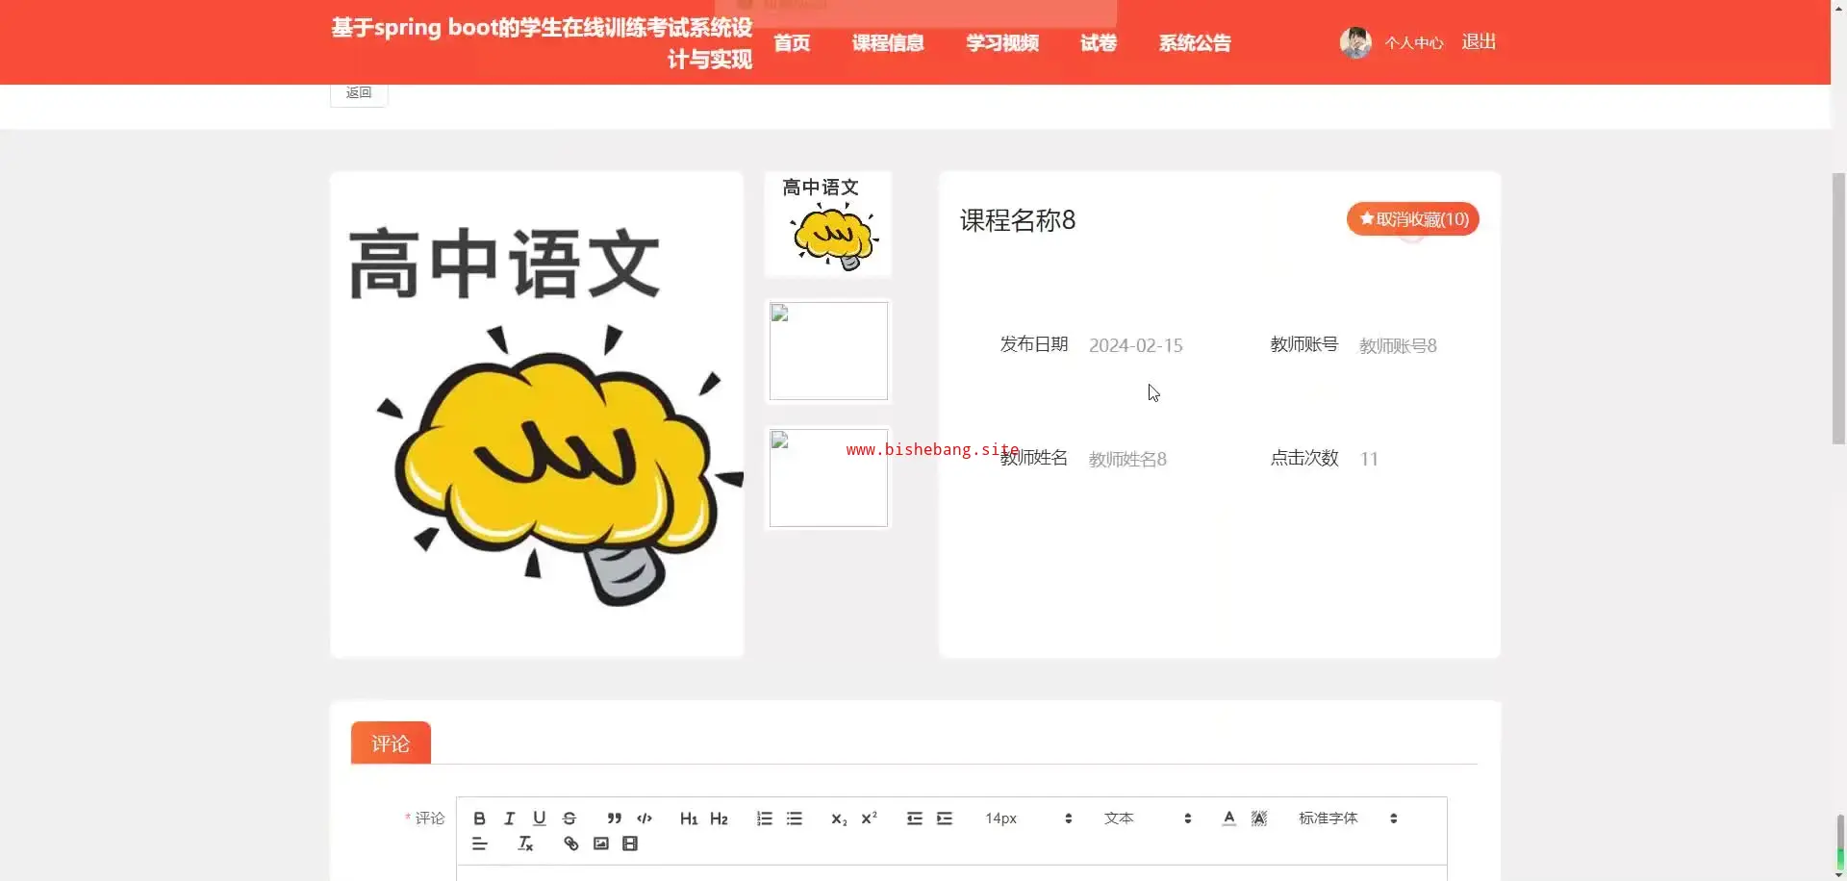Open the text alignment dropdown
Viewport: 1847px width, 881px height.
coord(480,843)
